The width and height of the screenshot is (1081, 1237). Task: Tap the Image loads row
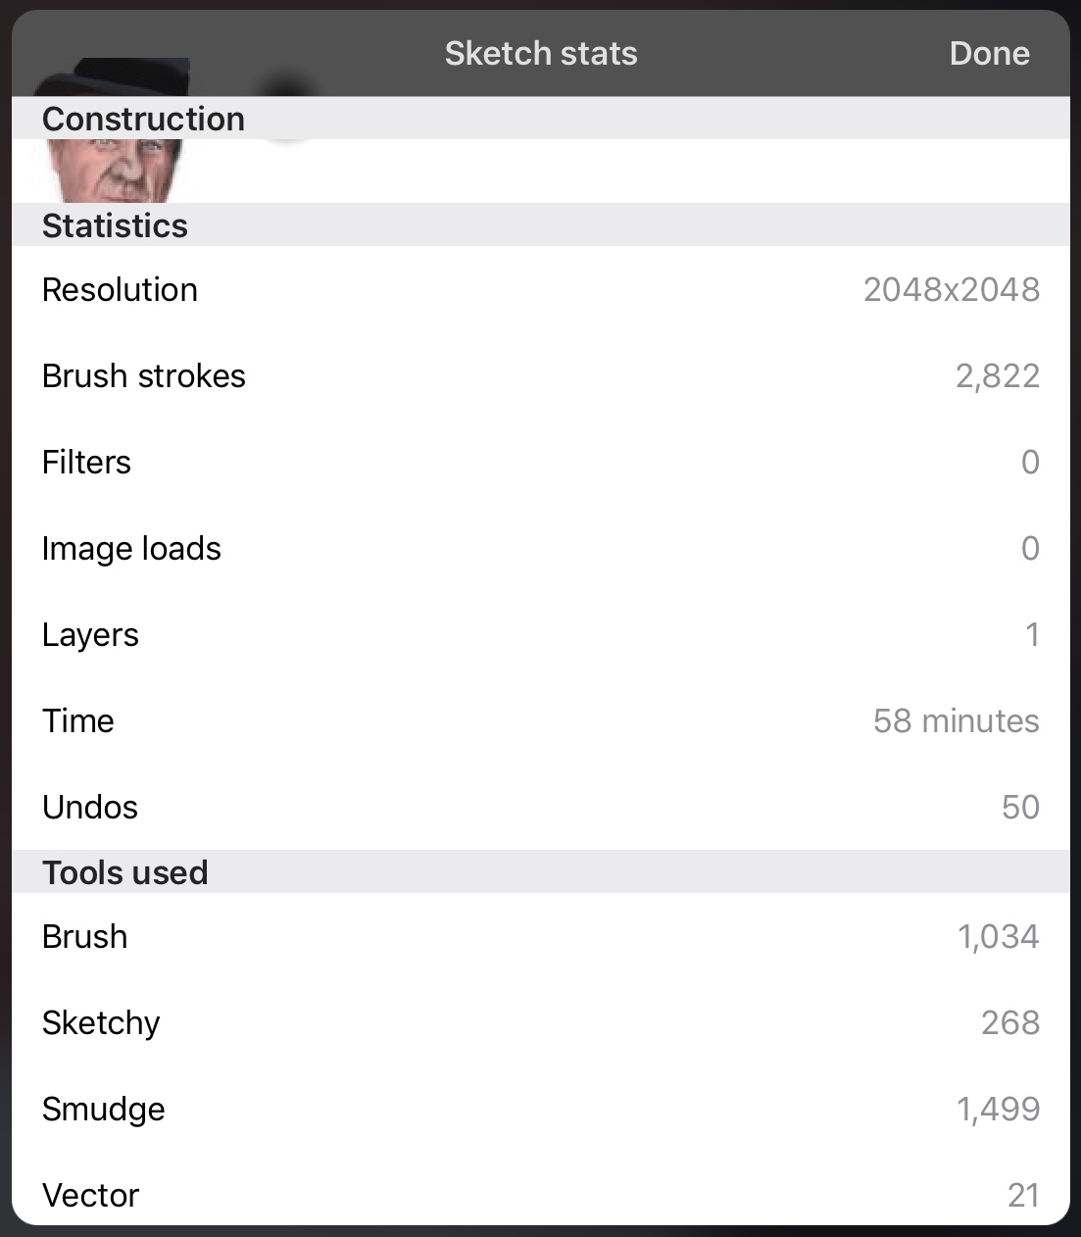point(540,549)
